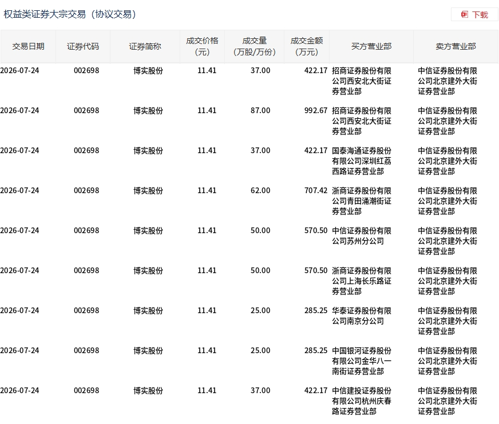Select buyer 华泰证券股份有限公司南京分公司
The height and width of the screenshot is (424, 499).
[362, 316]
